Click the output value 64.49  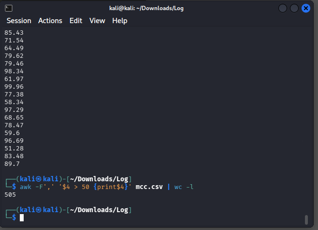click(14, 48)
